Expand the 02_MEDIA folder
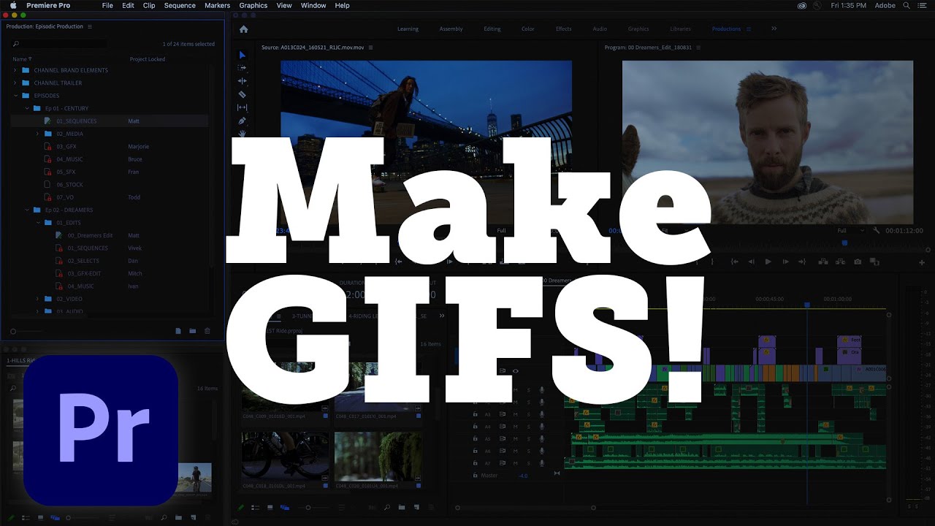The image size is (935, 526). tap(38, 134)
